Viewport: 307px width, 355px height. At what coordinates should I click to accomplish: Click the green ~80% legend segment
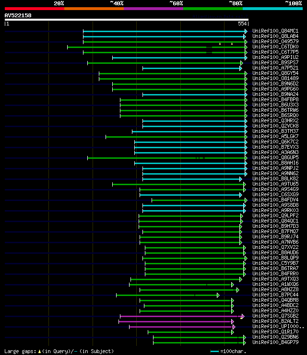[x=213, y=9]
